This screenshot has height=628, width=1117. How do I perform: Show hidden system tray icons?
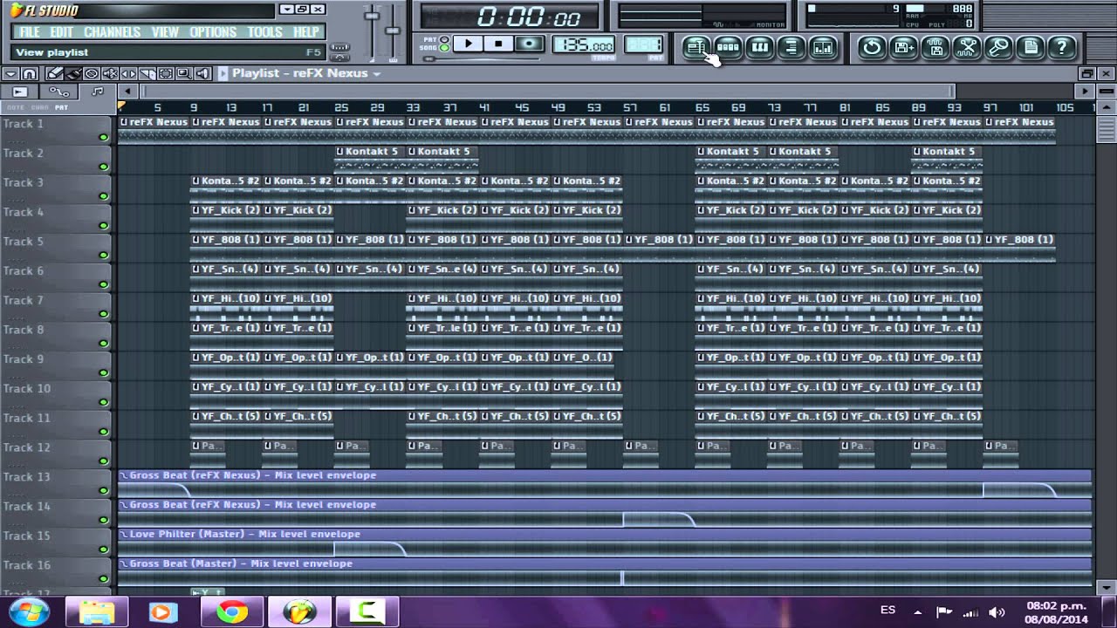point(916,611)
